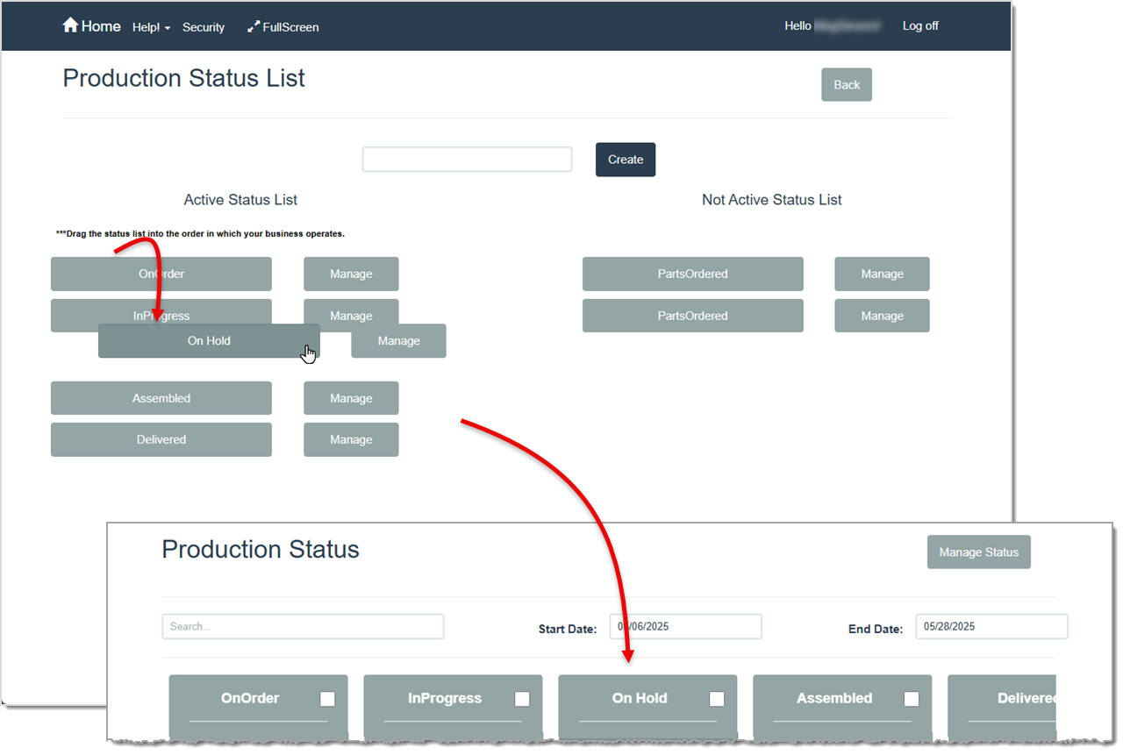
Task: Select the OnOrder status in the Active list
Action: click(x=161, y=274)
